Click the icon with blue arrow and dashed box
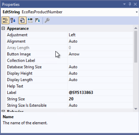139x135 pixels. click(x=30, y=20)
